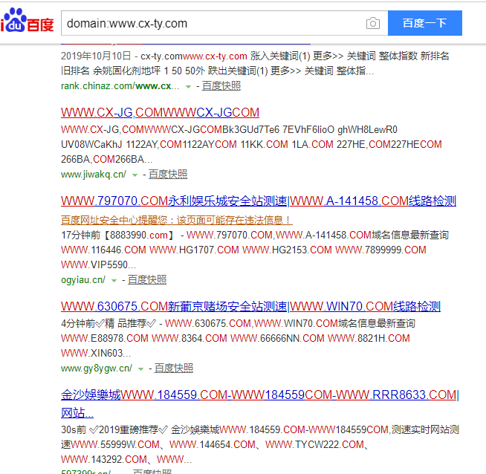Expand arrow next to www.gy8ygw.cn URL
This screenshot has width=486, height=474.
[x=140, y=369]
